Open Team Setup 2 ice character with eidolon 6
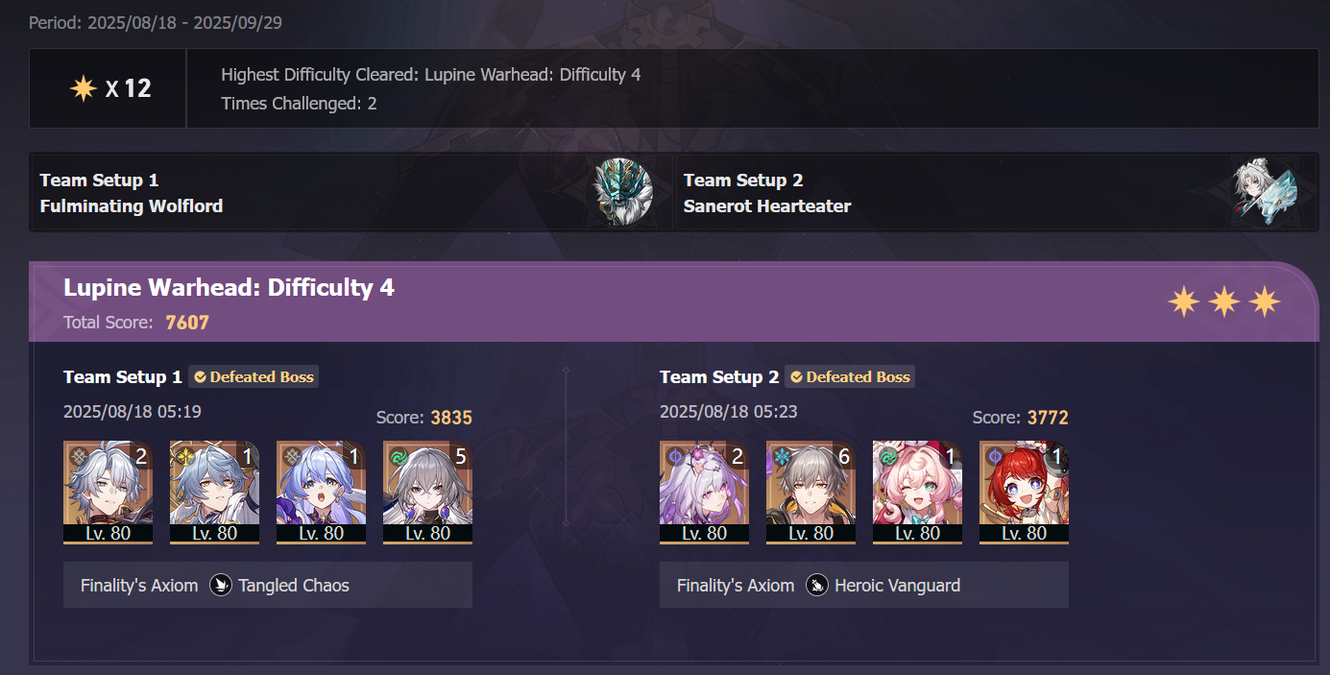The image size is (1330, 675). click(x=810, y=493)
